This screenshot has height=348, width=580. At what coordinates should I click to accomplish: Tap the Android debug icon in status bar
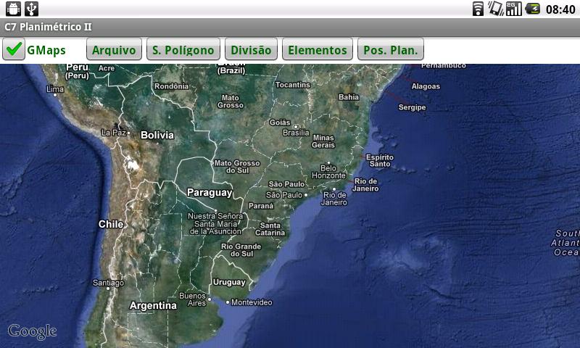click(x=13, y=9)
